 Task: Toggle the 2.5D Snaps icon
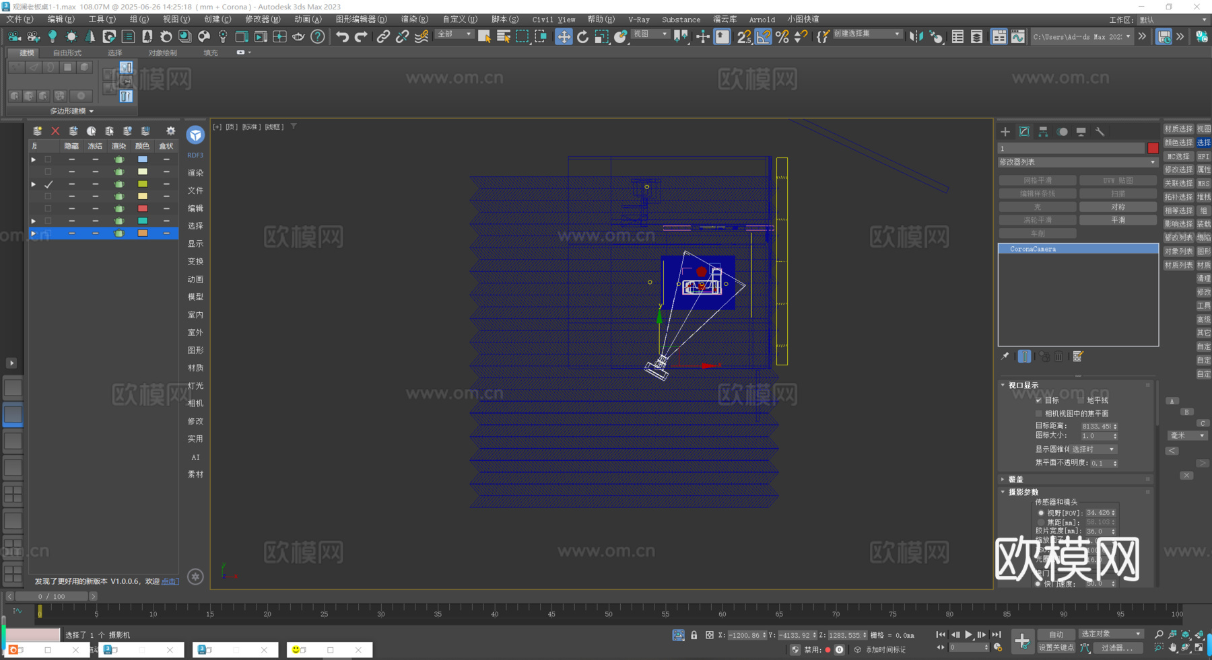[x=743, y=36]
